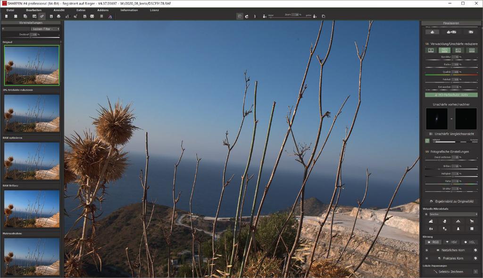Viewport: 483px width, 278px height.
Task: Open the Extras menu
Action: pos(81,10)
